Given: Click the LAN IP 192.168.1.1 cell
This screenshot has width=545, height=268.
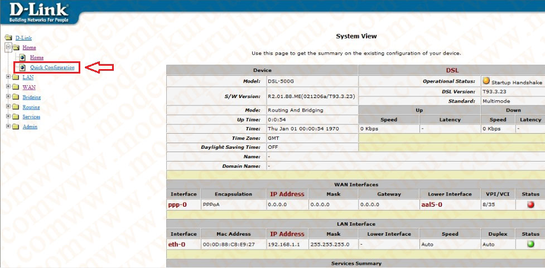Looking at the screenshot, I should point(287,245).
